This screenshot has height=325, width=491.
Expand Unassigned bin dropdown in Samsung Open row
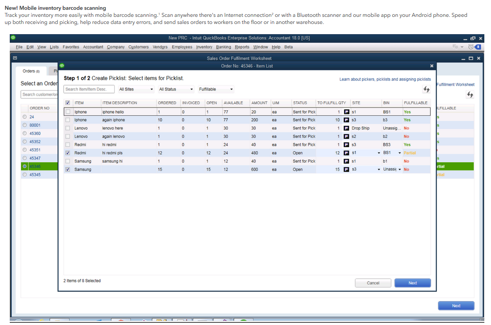(x=400, y=169)
